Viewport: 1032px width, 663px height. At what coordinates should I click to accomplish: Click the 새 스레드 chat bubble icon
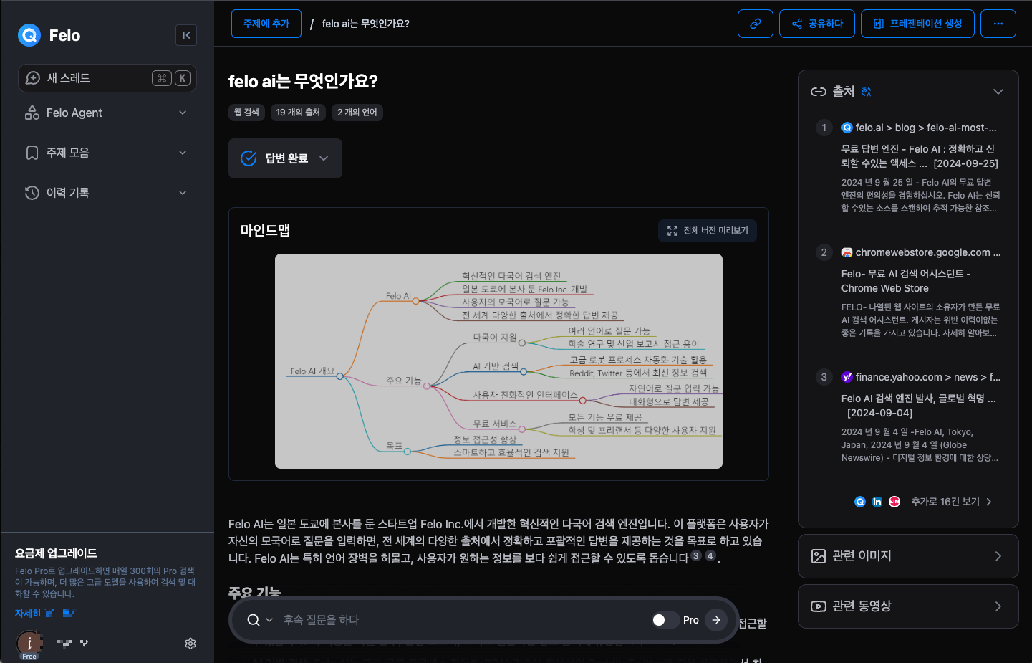[33, 78]
